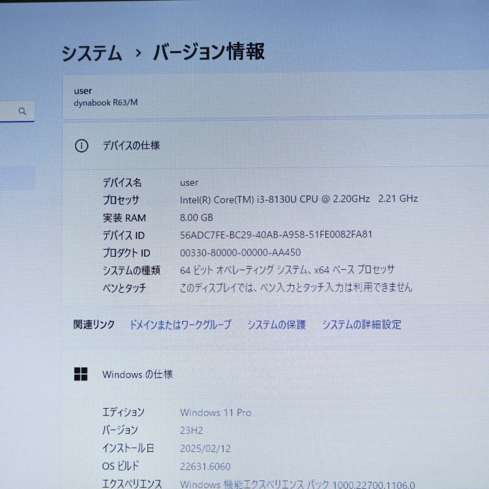This screenshot has width=489, height=489.
Task: Select the version value 23H2
Action: point(192,430)
